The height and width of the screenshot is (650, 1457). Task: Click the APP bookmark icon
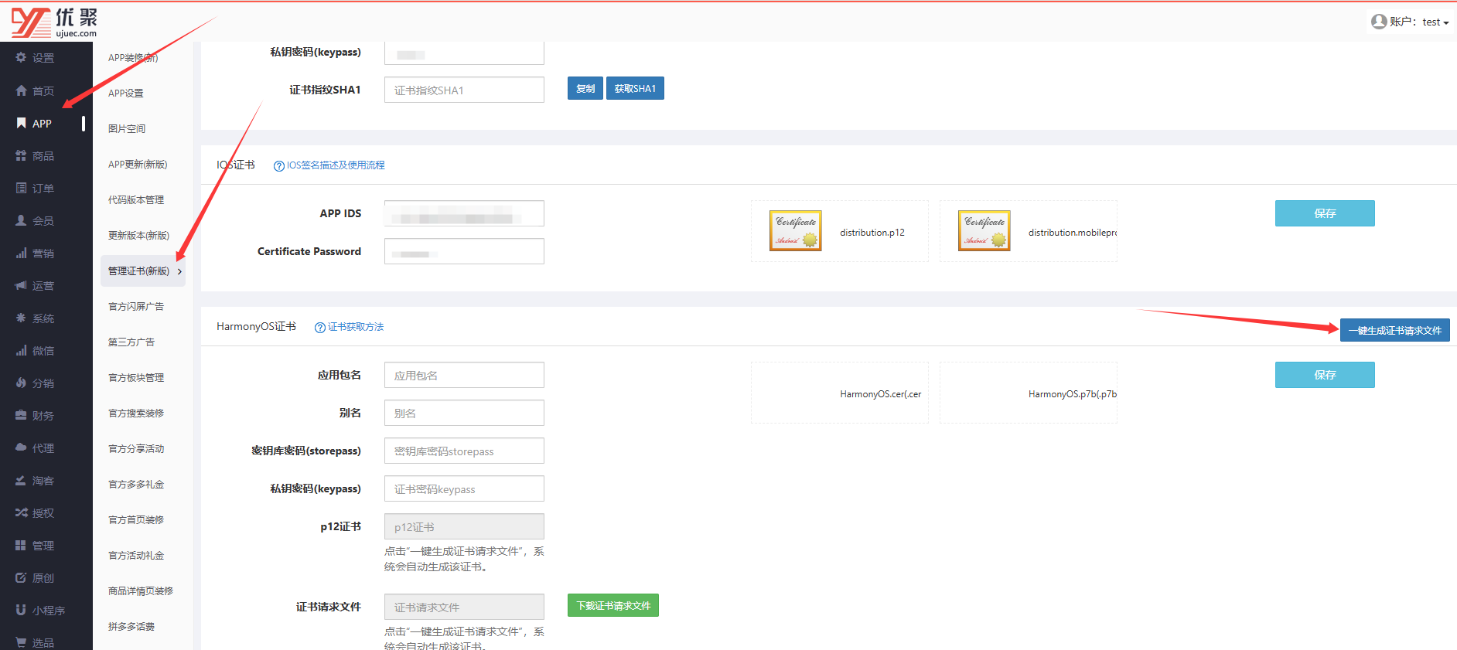(21, 123)
